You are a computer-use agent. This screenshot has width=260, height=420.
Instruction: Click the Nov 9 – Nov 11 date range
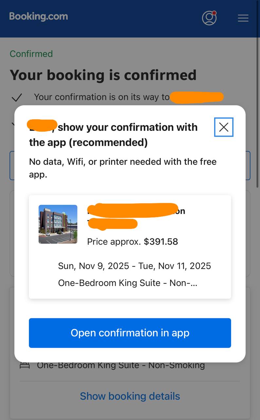(134, 266)
